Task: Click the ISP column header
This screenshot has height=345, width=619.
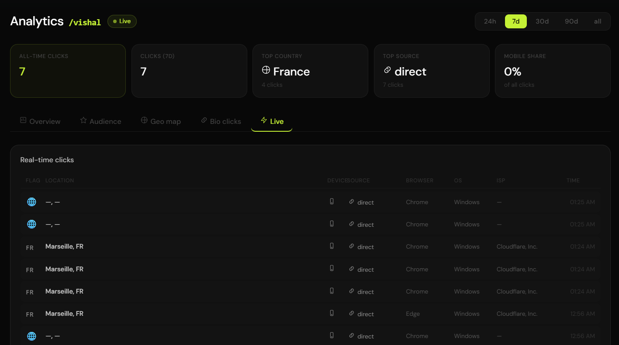Action: [x=501, y=181]
